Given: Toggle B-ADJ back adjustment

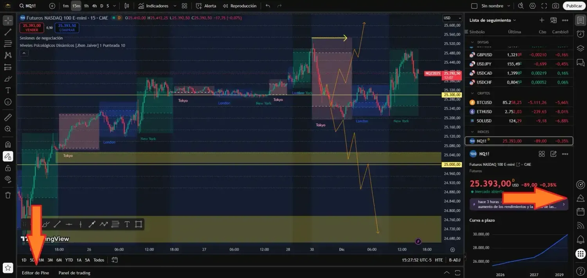Looking at the screenshot, I should tap(455, 260).
